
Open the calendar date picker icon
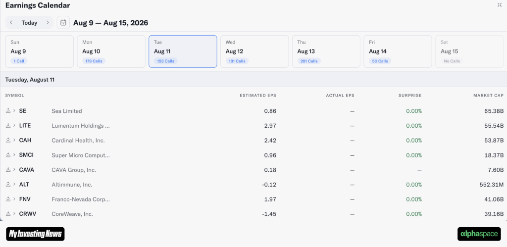pos(63,23)
